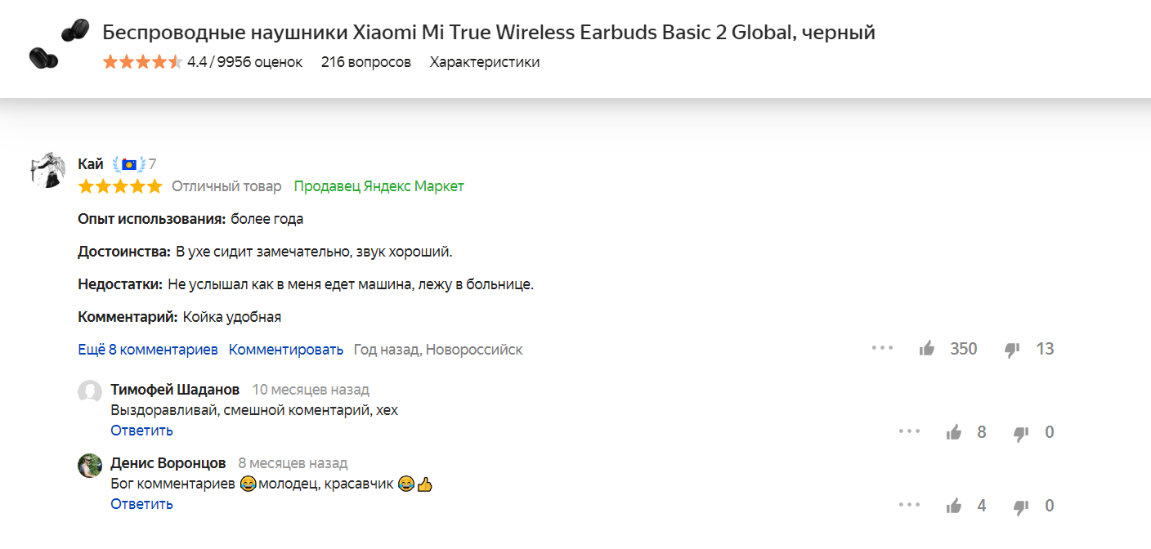Click the thumbs-up icon on Кай's review
Screen dimensions: 1151x549
tap(927, 349)
